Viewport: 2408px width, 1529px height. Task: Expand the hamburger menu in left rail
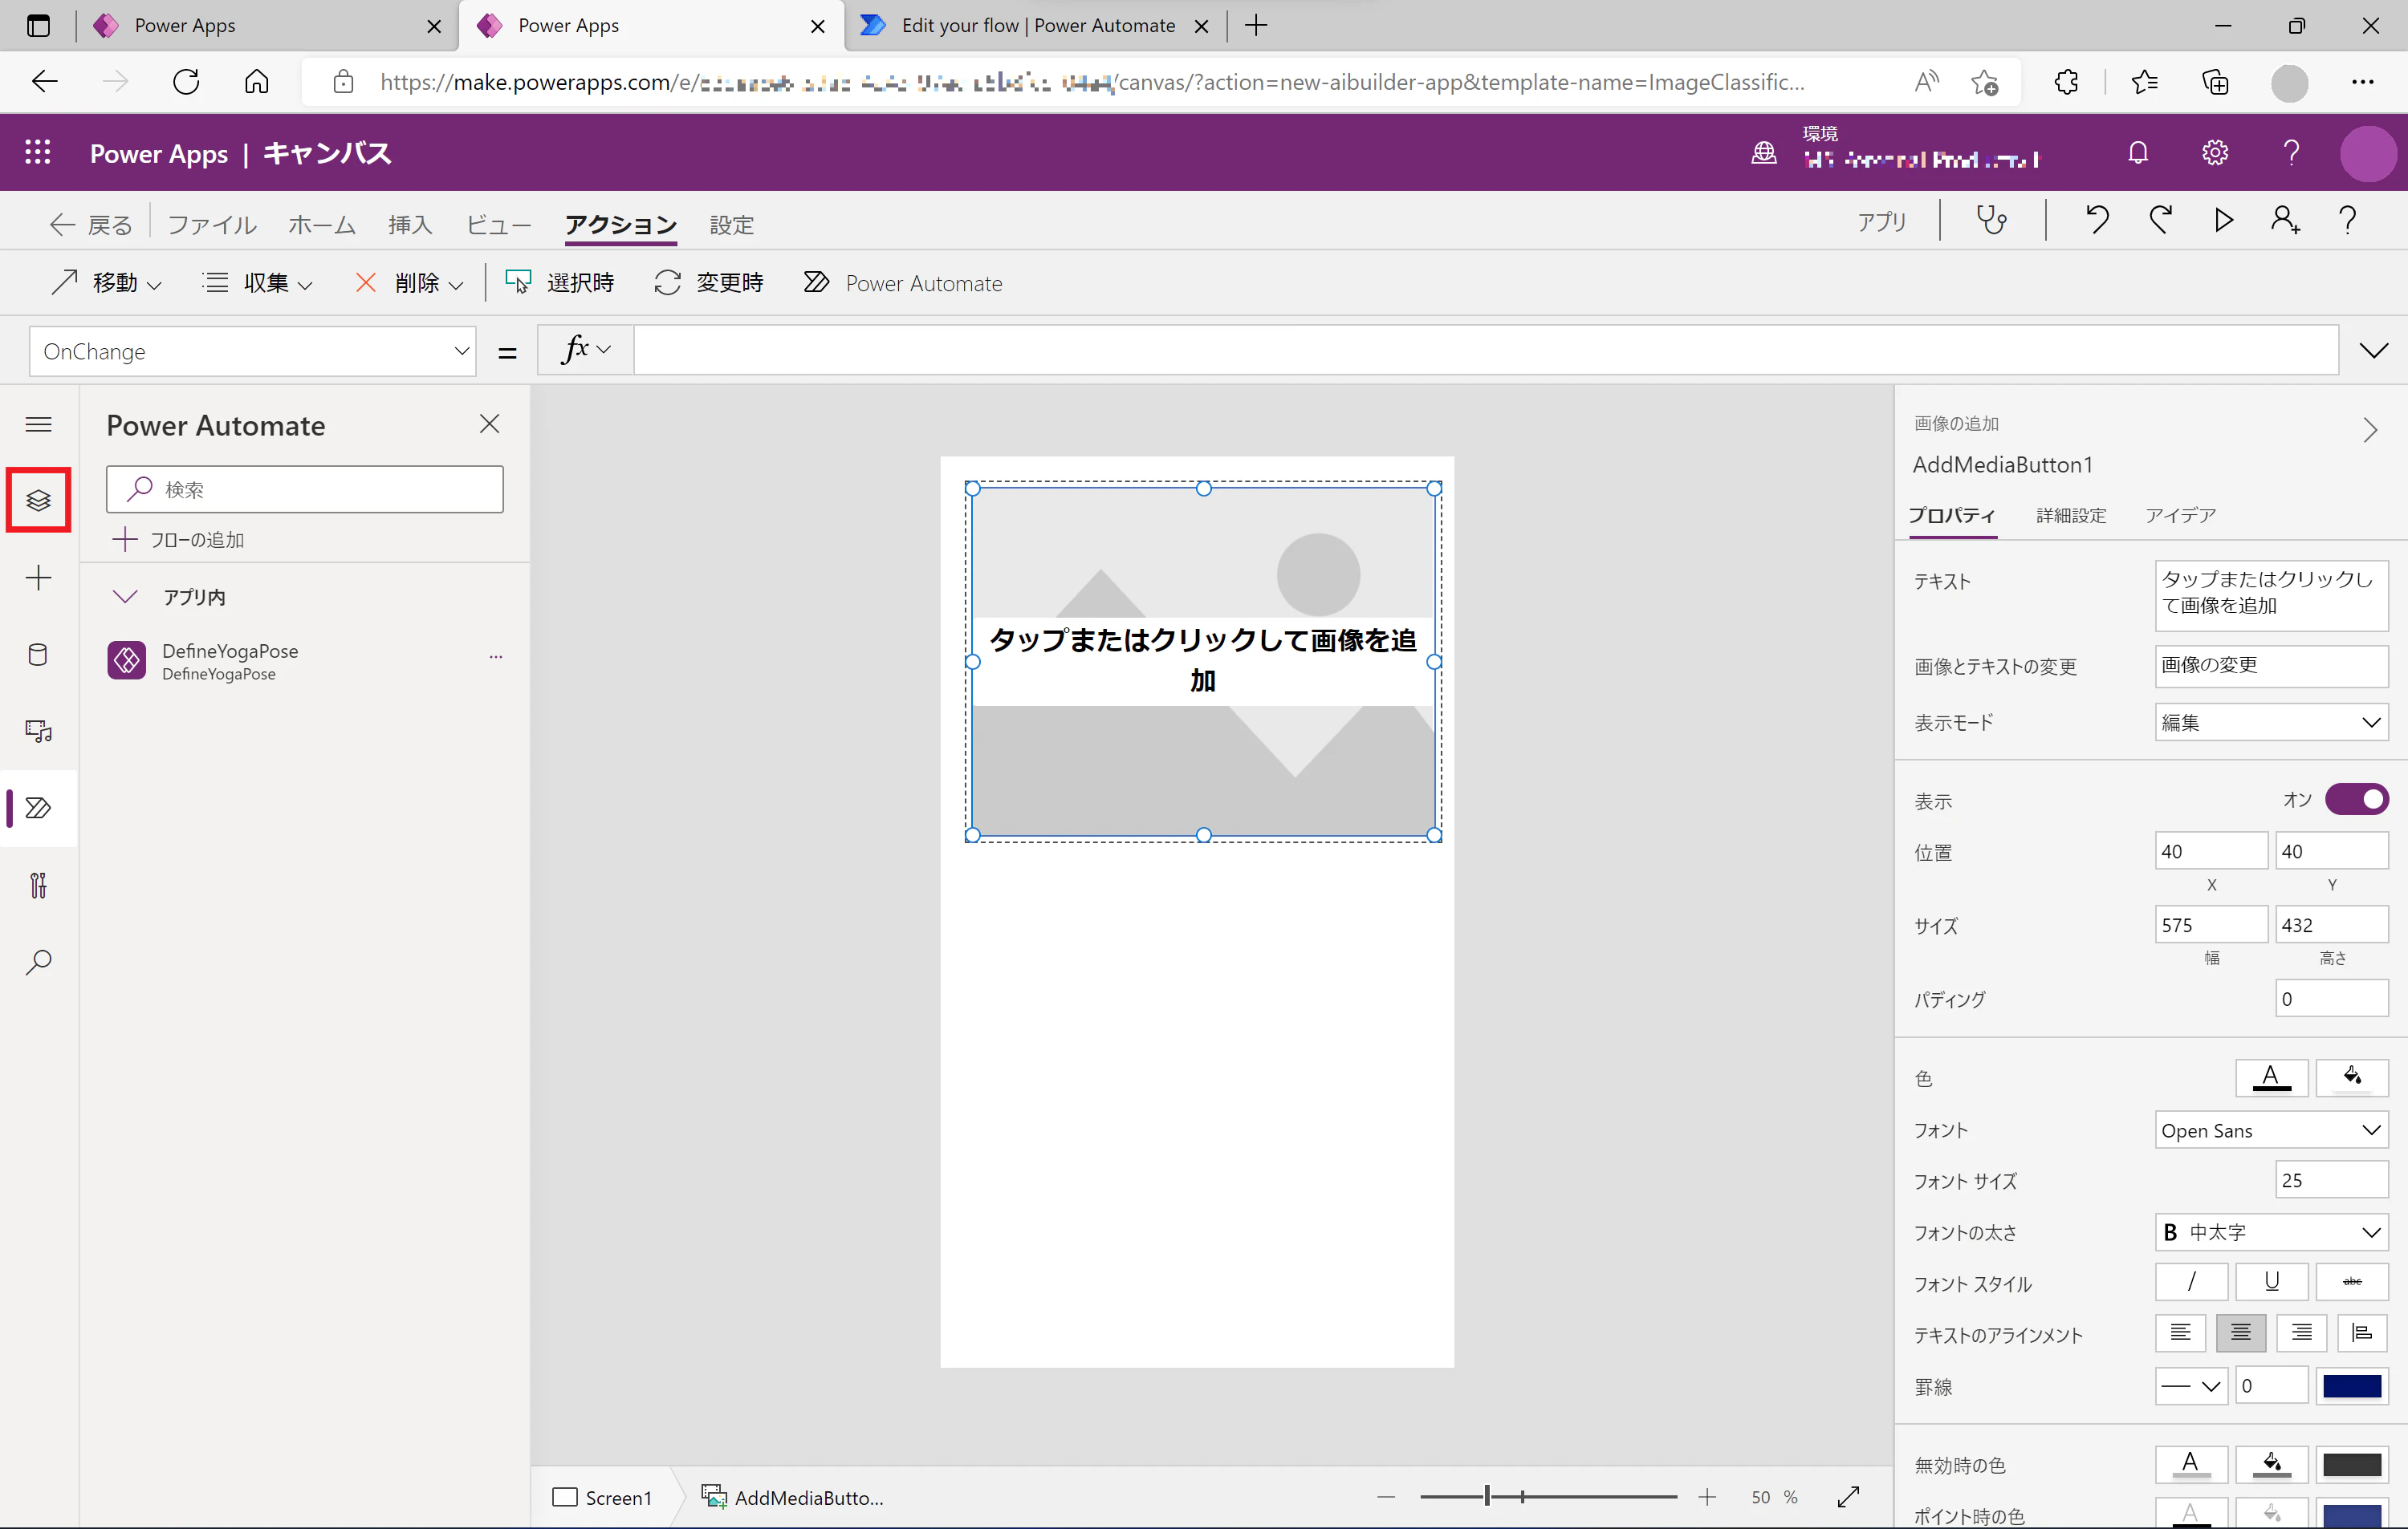(x=38, y=424)
